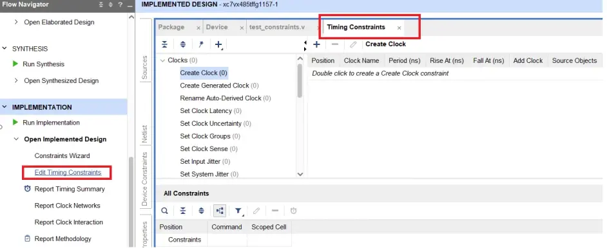
Task: Select Set Clock Groups (0)
Action: pyautogui.click(x=210, y=136)
